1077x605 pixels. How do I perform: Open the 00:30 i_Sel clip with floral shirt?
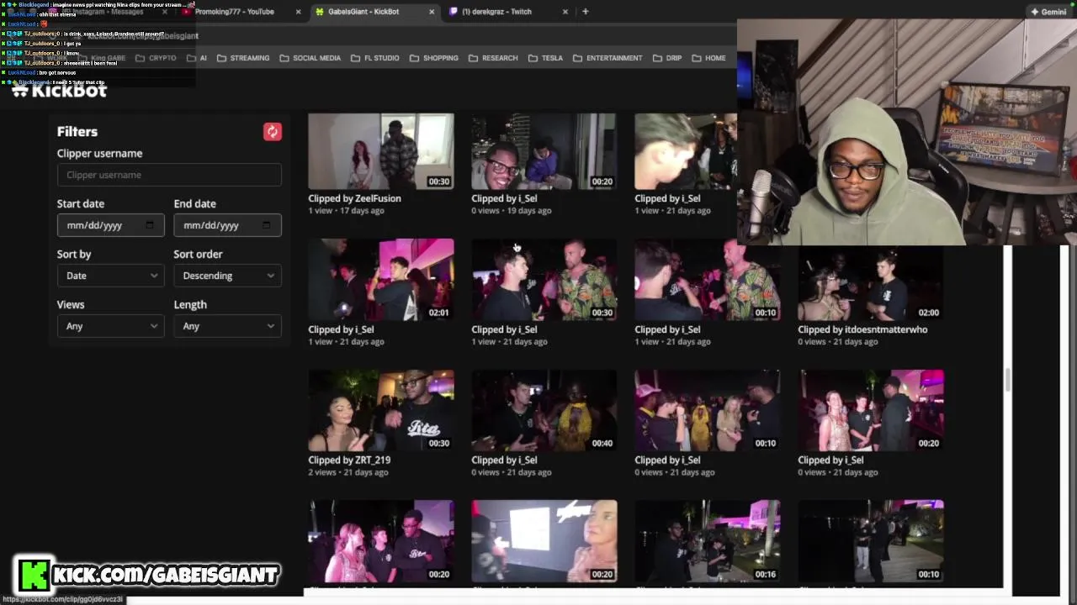point(544,280)
